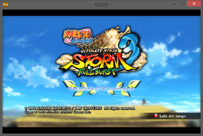Screen dimensions: 203x136
Task: Minimize the NS3FB window
Action: [175, 4]
